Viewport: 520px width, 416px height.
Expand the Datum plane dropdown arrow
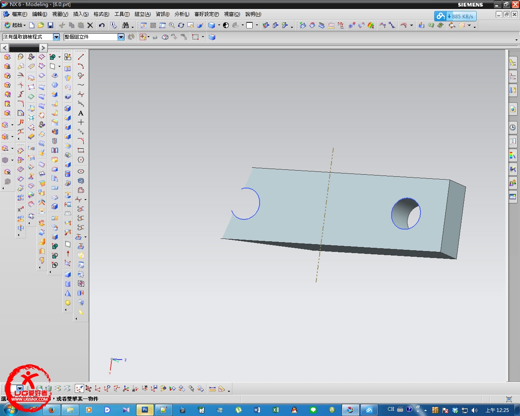(x=59, y=66)
